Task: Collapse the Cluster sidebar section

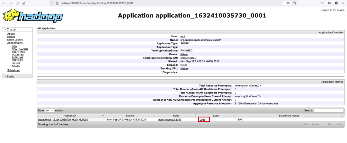Action: [17, 29]
